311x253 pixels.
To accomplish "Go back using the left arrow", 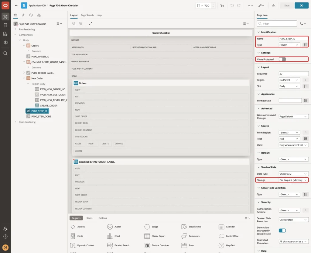I will (x=16, y=5).
